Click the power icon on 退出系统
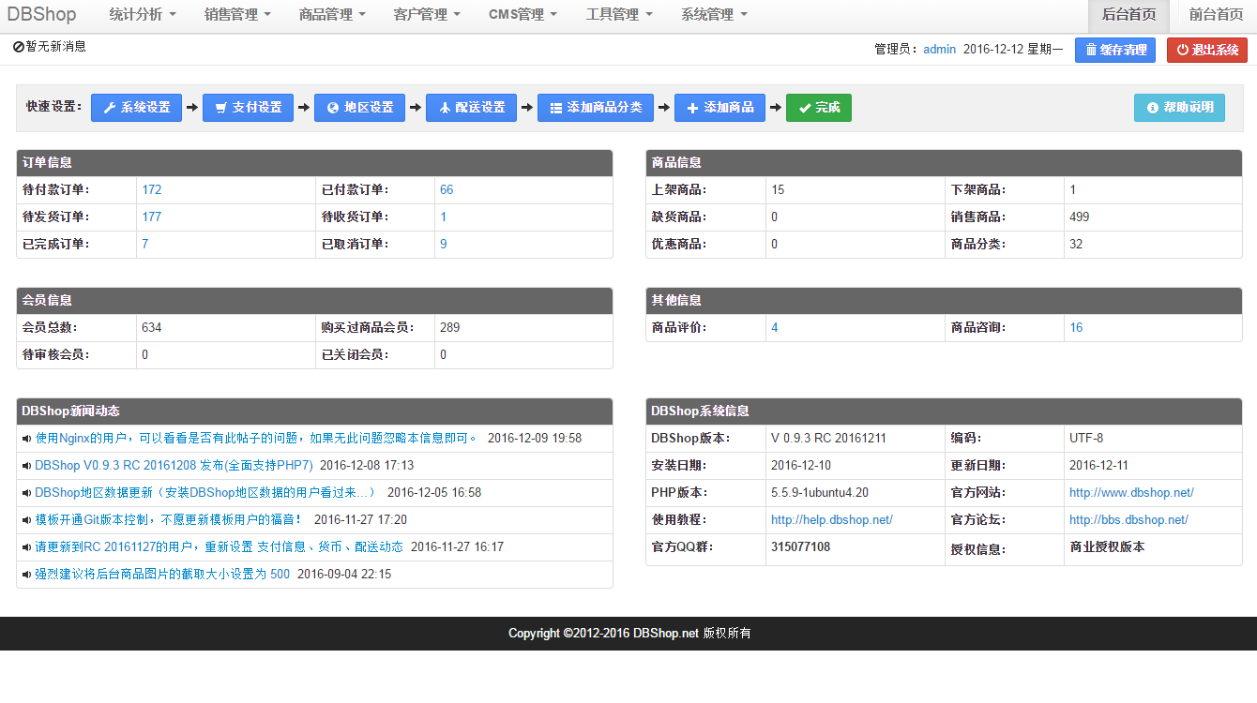Screen dimensions: 1257x703 (1183, 50)
